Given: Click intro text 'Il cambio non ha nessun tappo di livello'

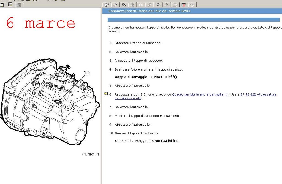Looking at the screenshot, I should (139, 28).
